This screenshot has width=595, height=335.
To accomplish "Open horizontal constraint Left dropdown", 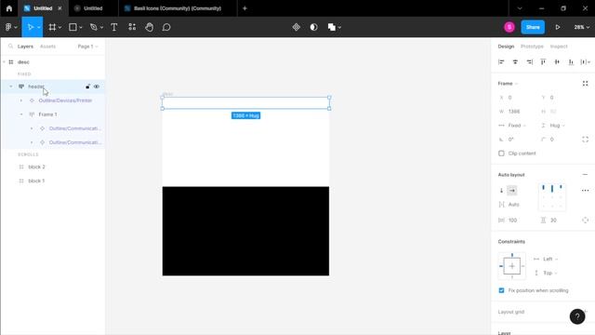I will [x=546, y=259].
